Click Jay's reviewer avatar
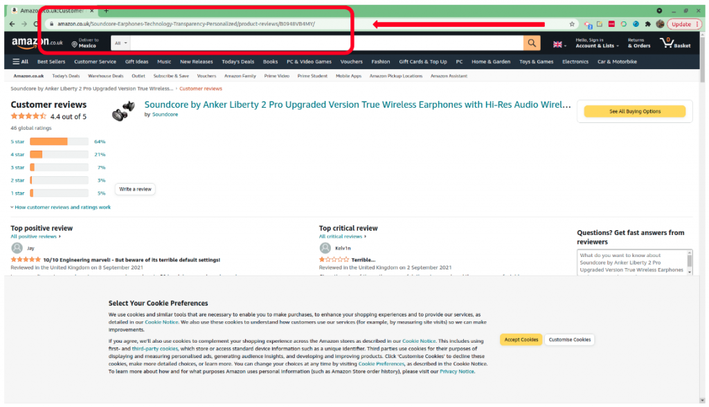The width and height of the screenshot is (709, 407). (x=17, y=248)
